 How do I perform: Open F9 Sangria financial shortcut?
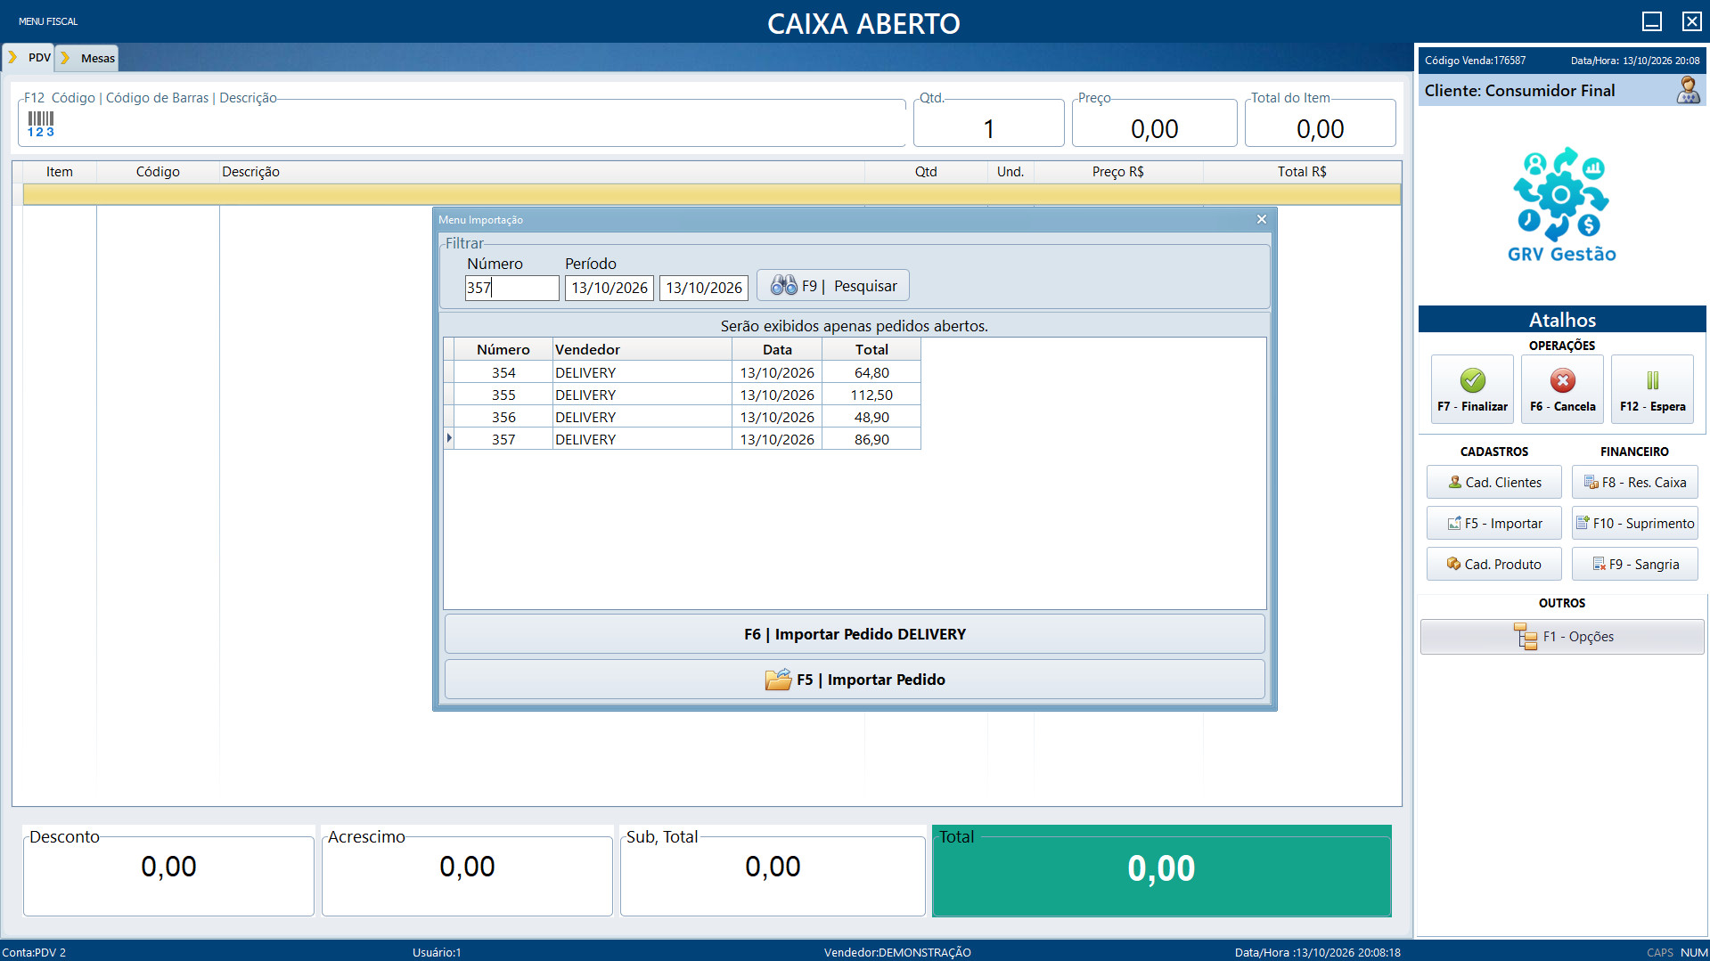1635,564
